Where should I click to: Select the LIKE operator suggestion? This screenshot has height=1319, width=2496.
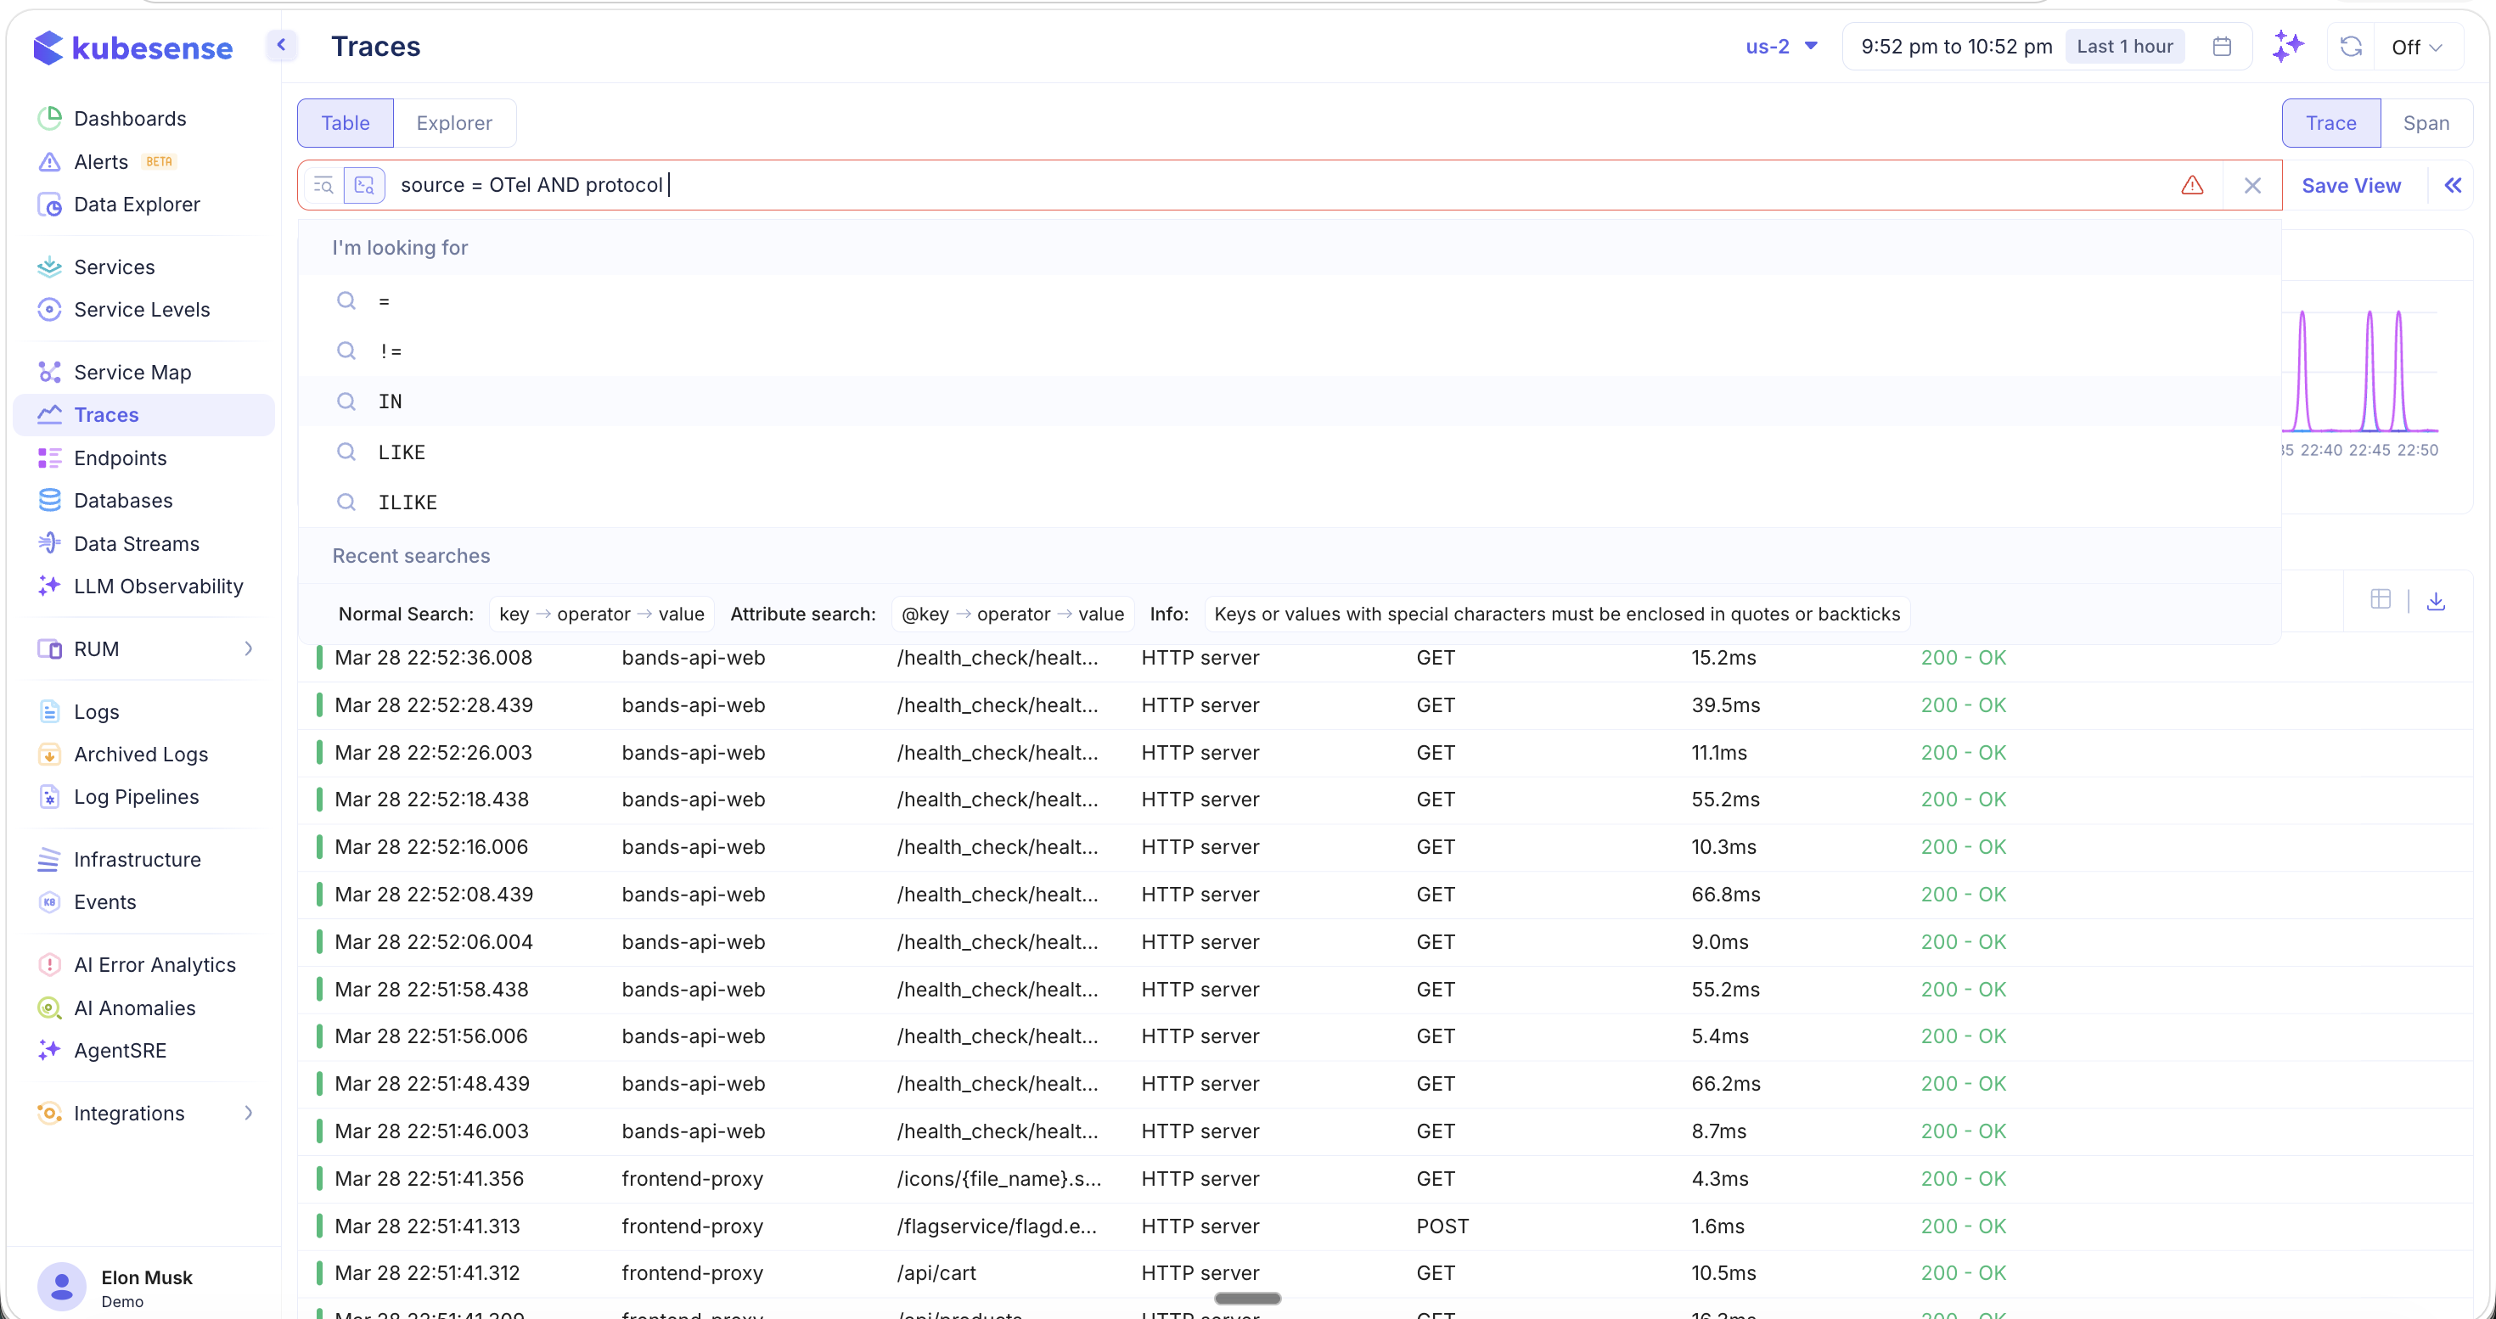pos(401,452)
